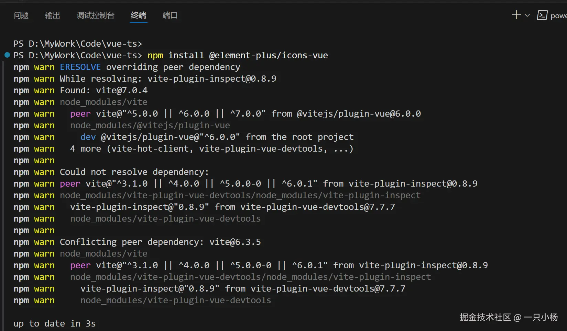567x331 pixels.
Task: Click the 掘金技术社区 watermark text
Action: pos(485,317)
